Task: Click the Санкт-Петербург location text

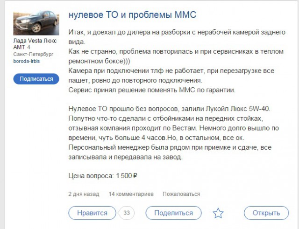Action: (33, 54)
